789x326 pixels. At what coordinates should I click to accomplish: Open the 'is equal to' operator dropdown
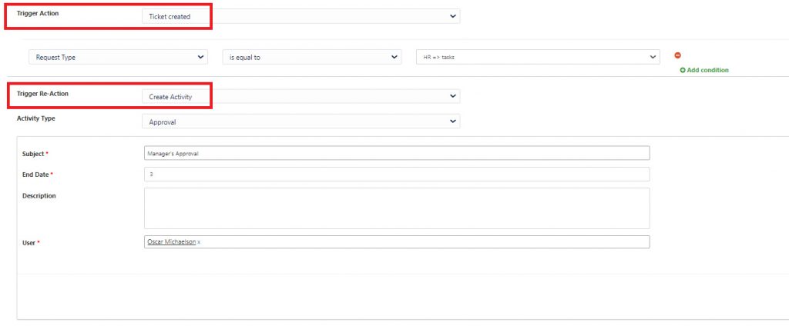click(312, 57)
